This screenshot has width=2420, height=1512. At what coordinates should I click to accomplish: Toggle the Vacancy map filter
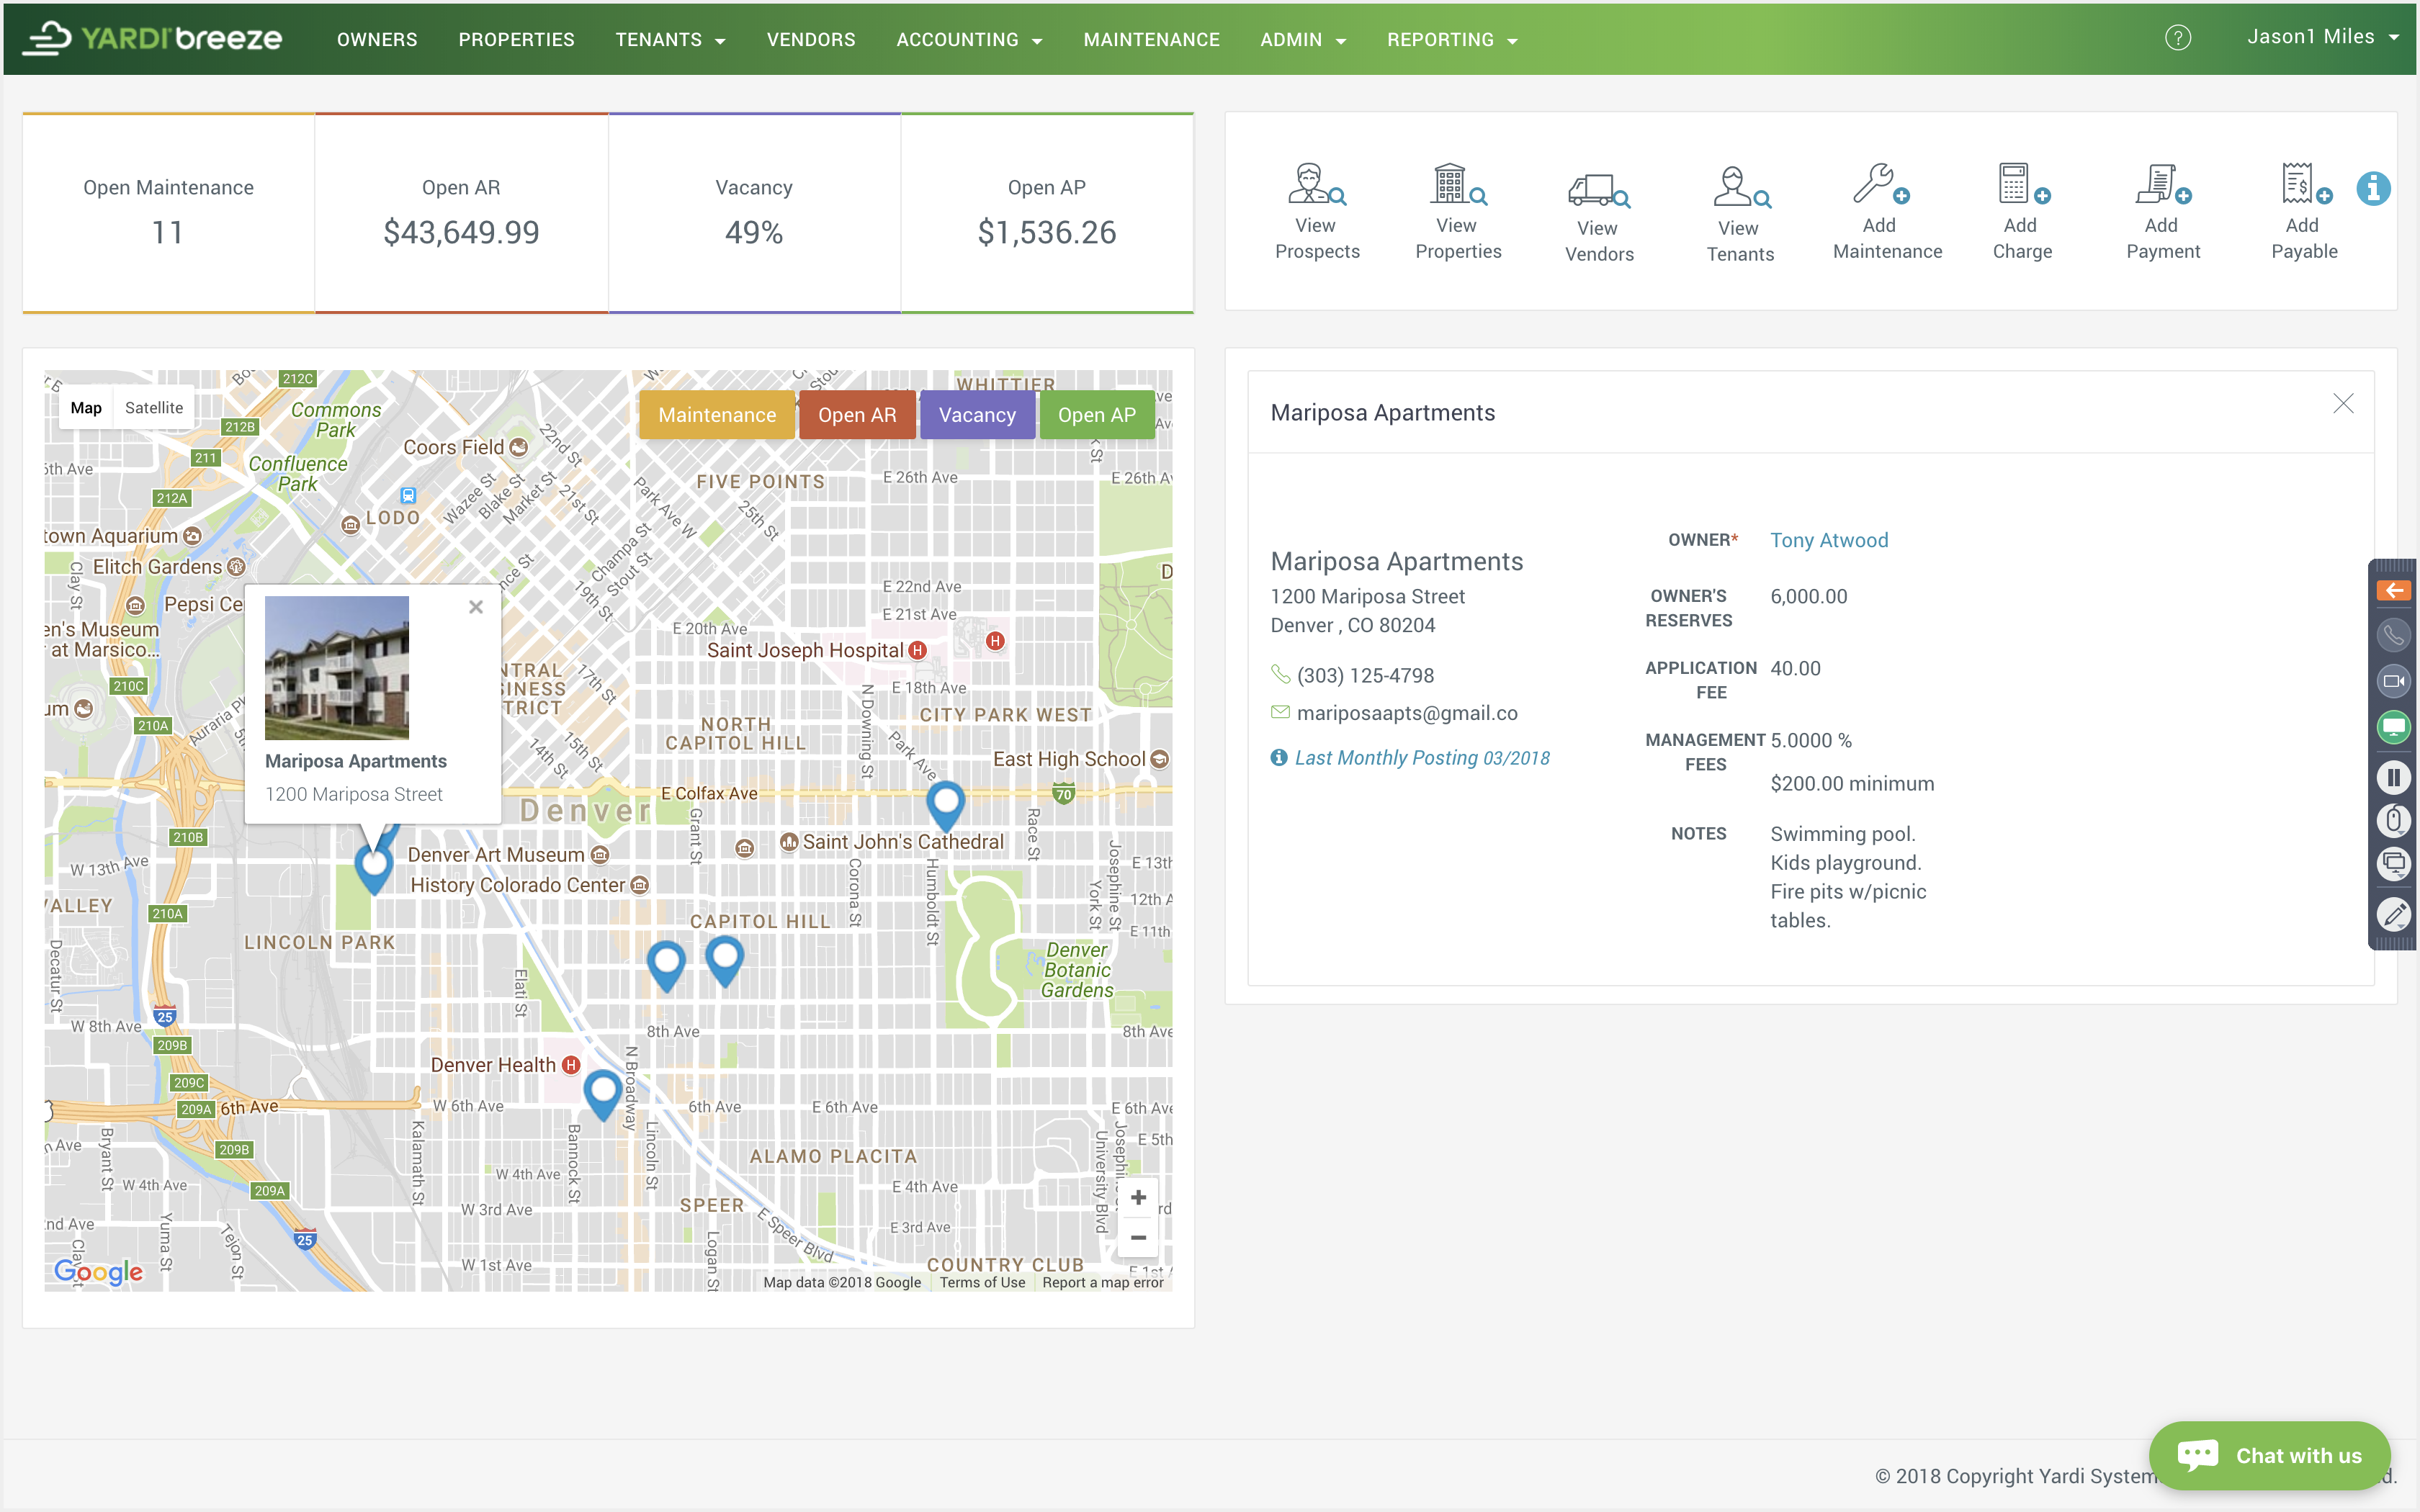[x=976, y=415]
